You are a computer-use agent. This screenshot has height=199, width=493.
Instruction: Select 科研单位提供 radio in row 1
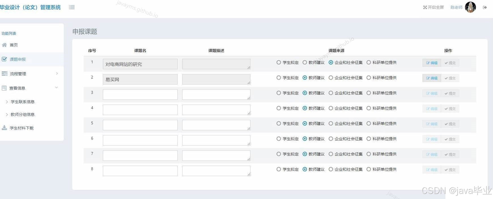369,62
